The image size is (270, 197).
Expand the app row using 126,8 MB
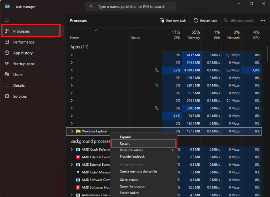pyautogui.click(x=72, y=78)
